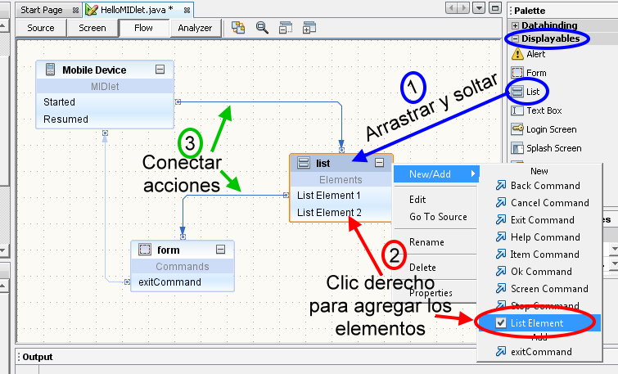Screen dimensions: 618x374
Task: Click the magnifier zoom toolbar icon
Action: pos(262,28)
